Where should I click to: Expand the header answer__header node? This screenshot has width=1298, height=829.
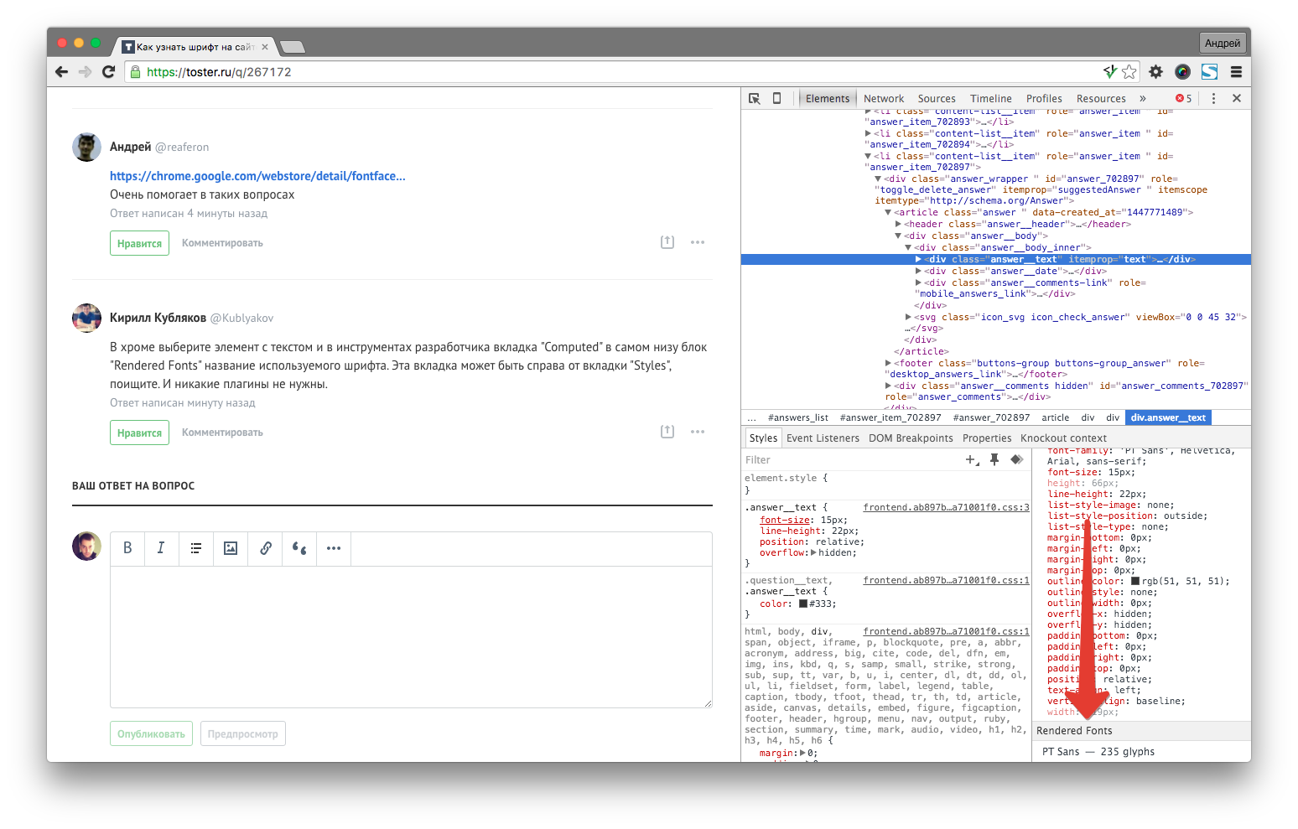coord(898,224)
